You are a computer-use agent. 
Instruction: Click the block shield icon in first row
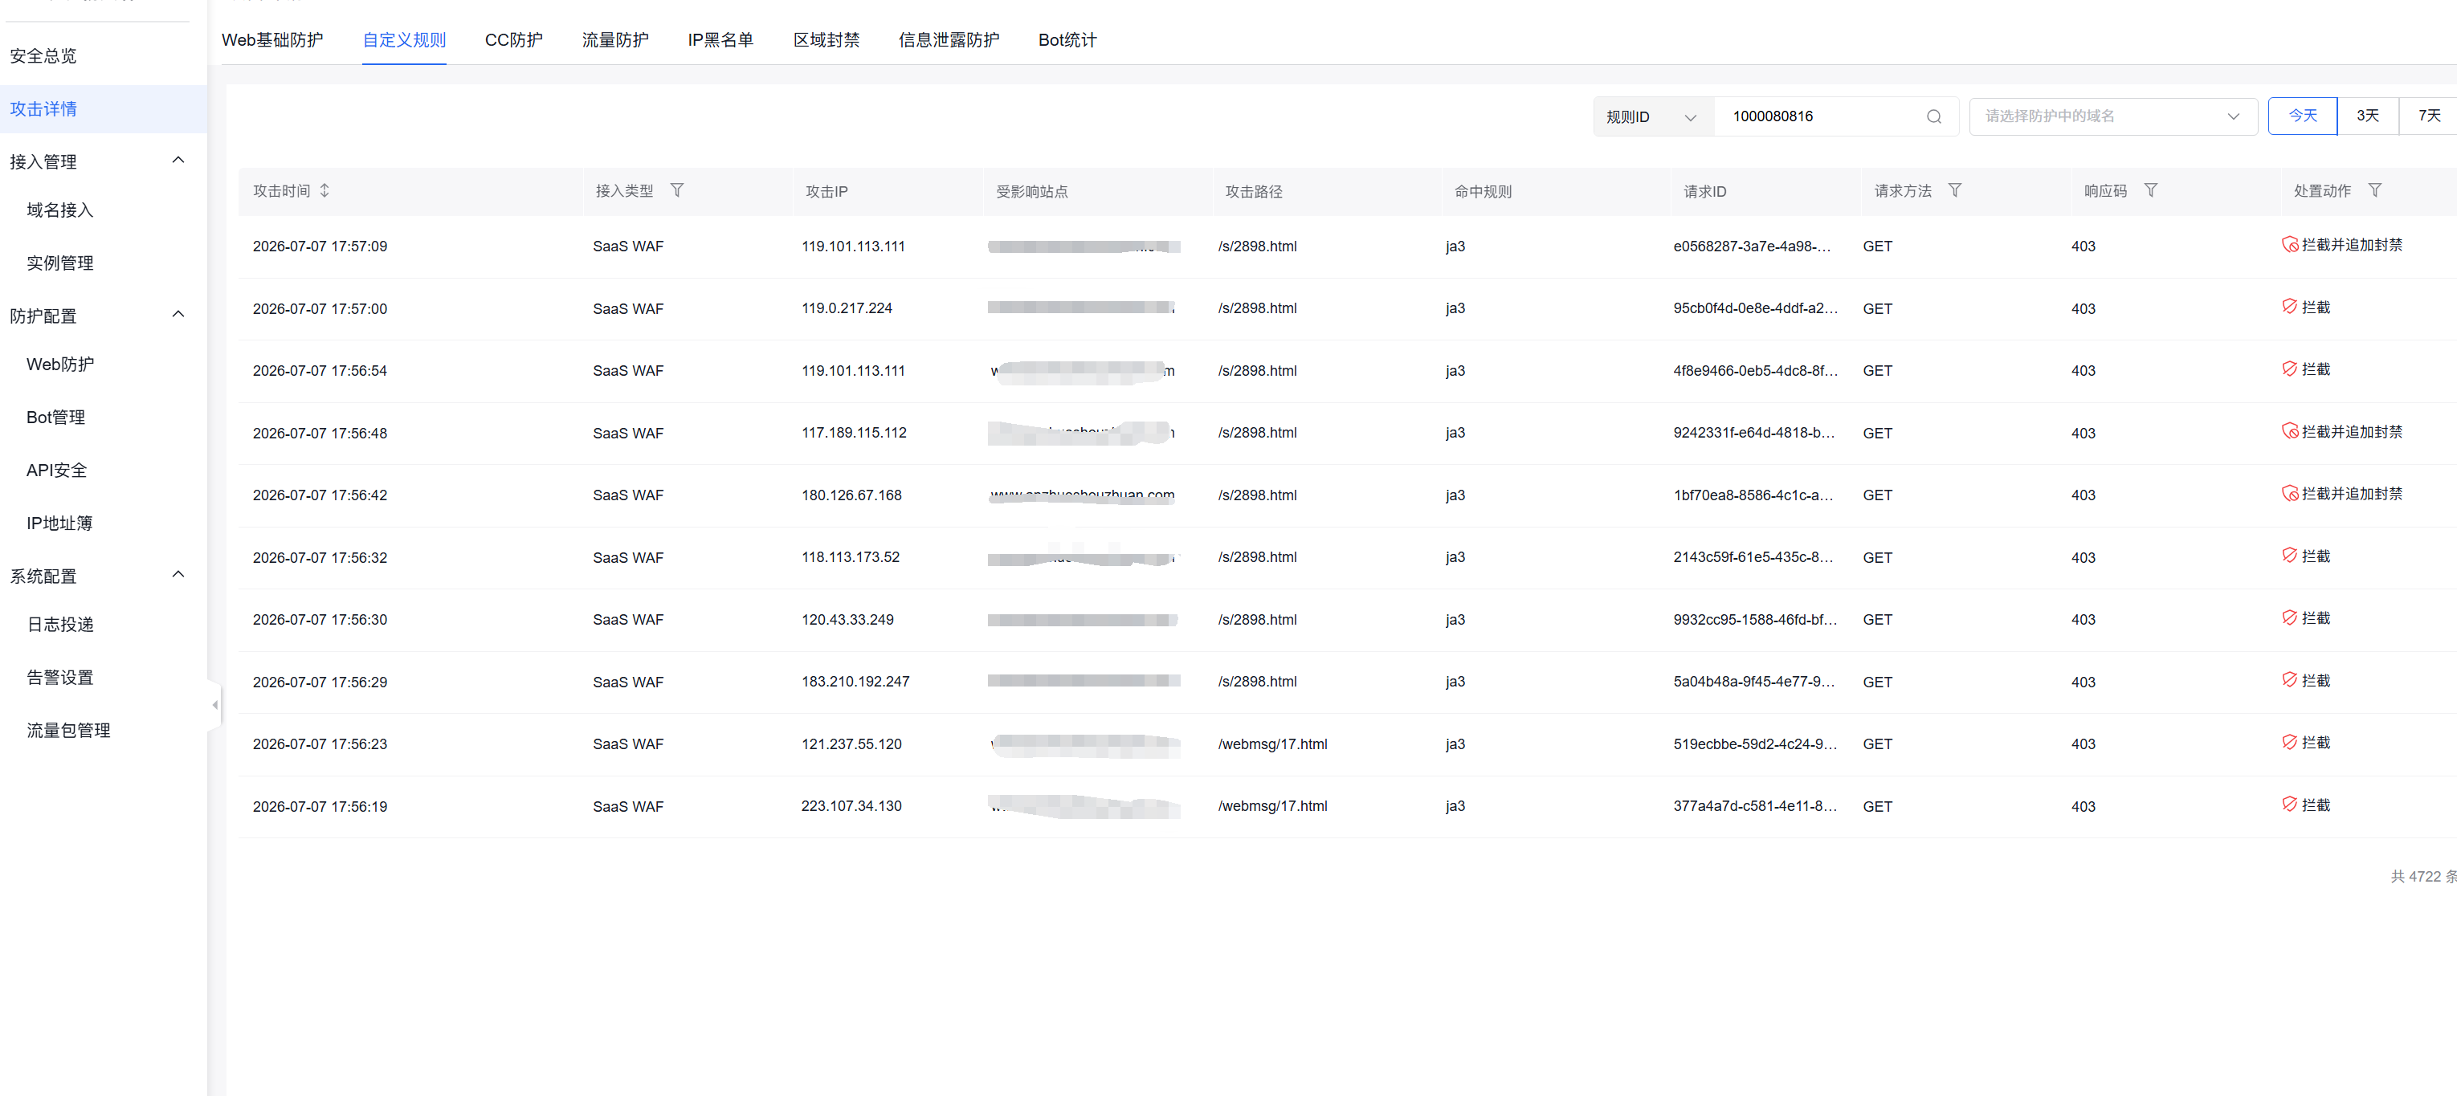click(2289, 245)
